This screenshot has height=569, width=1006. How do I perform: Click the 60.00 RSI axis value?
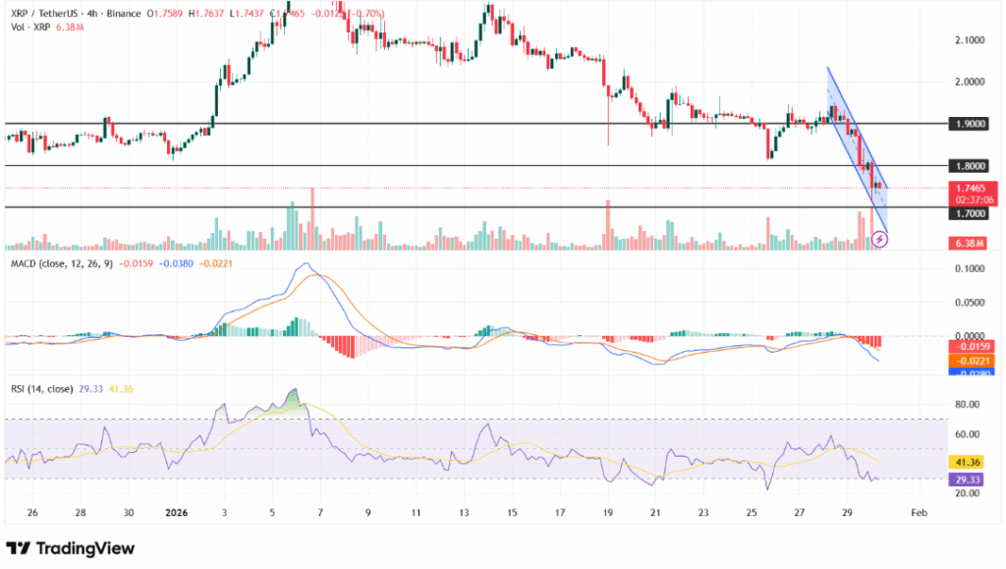(967, 434)
